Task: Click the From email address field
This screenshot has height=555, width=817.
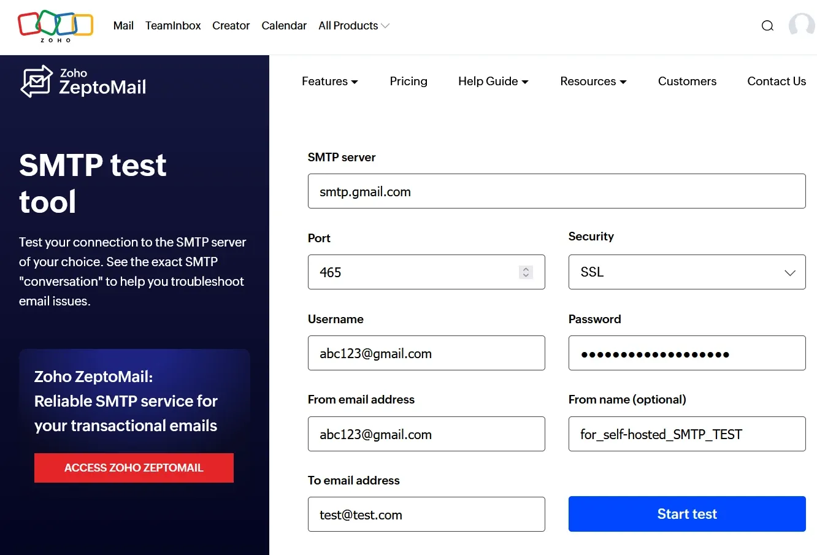Action: [x=426, y=434]
